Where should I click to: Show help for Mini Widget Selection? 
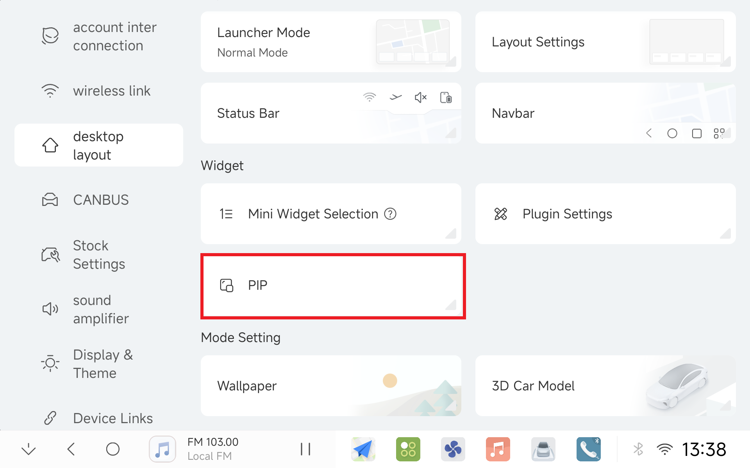coord(390,214)
